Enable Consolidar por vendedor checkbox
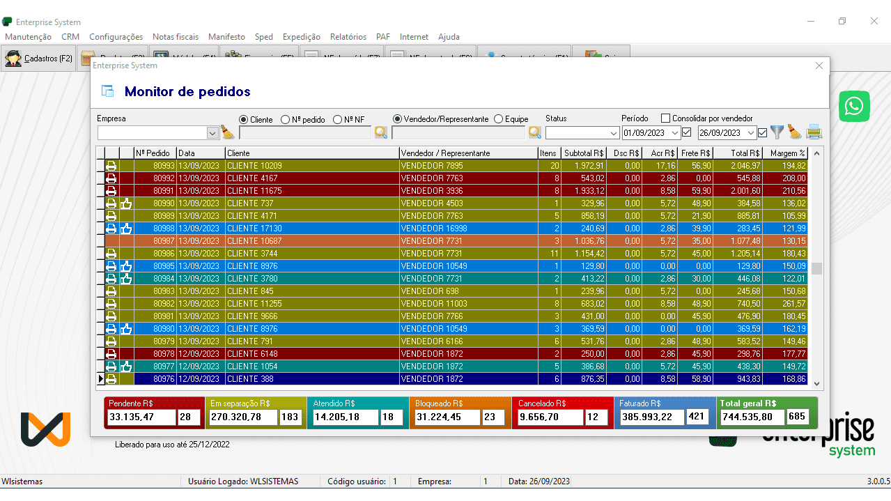 [x=665, y=118]
